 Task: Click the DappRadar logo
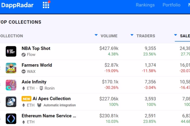[17, 5]
